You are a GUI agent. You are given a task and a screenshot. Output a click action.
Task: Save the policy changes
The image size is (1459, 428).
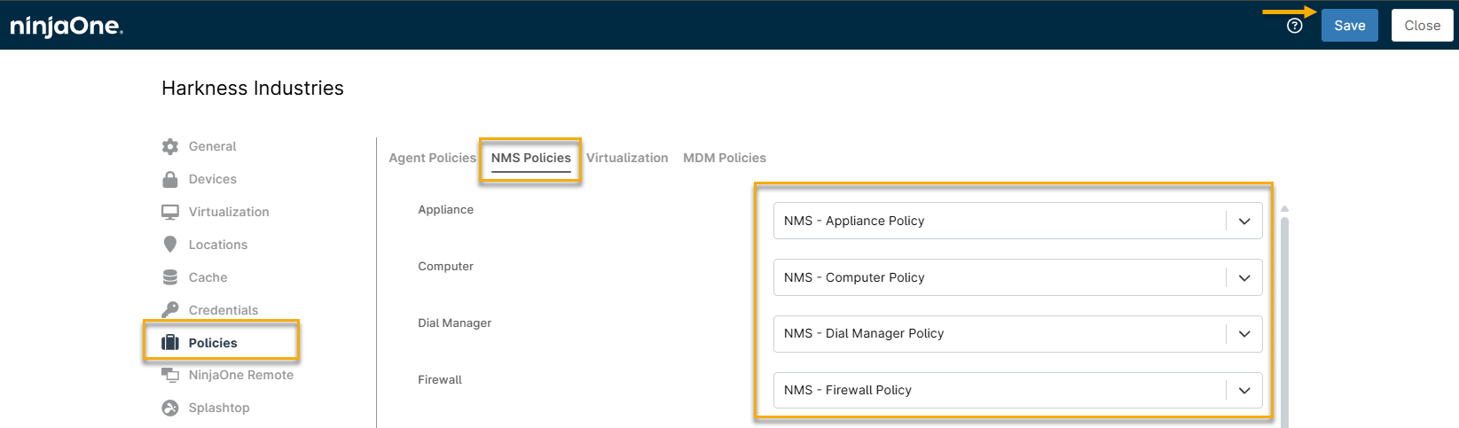(x=1349, y=26)
